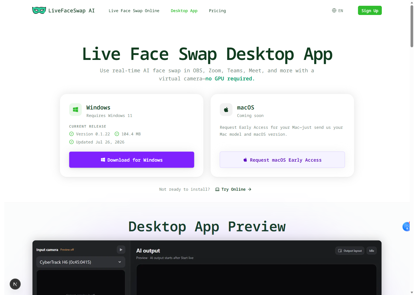
Task: Click the "Not ready to install?" text
Action: [x=185, y=189]
